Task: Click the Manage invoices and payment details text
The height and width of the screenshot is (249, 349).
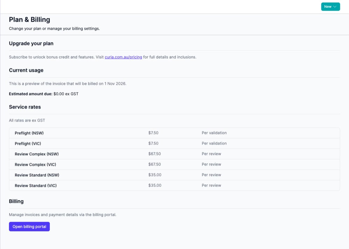Action: 63,214
